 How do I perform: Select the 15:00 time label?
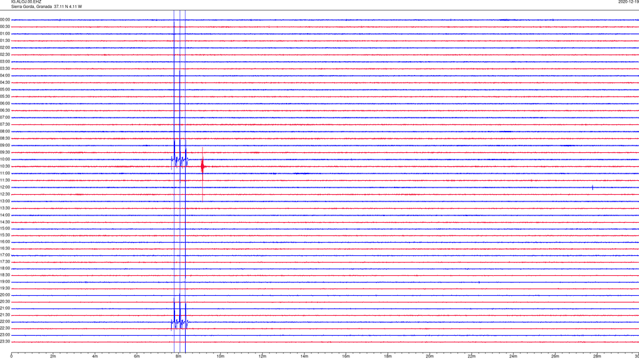click(x=5, y=229)
